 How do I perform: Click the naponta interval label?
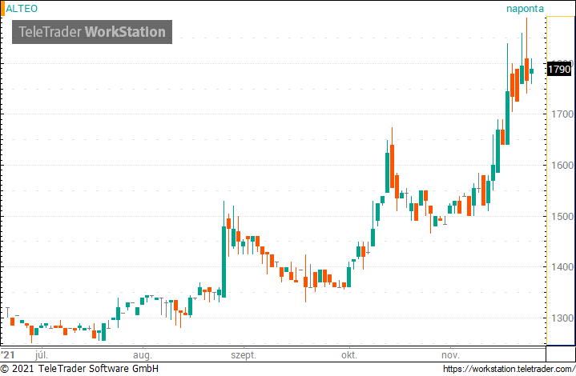(x=525, y=9)
